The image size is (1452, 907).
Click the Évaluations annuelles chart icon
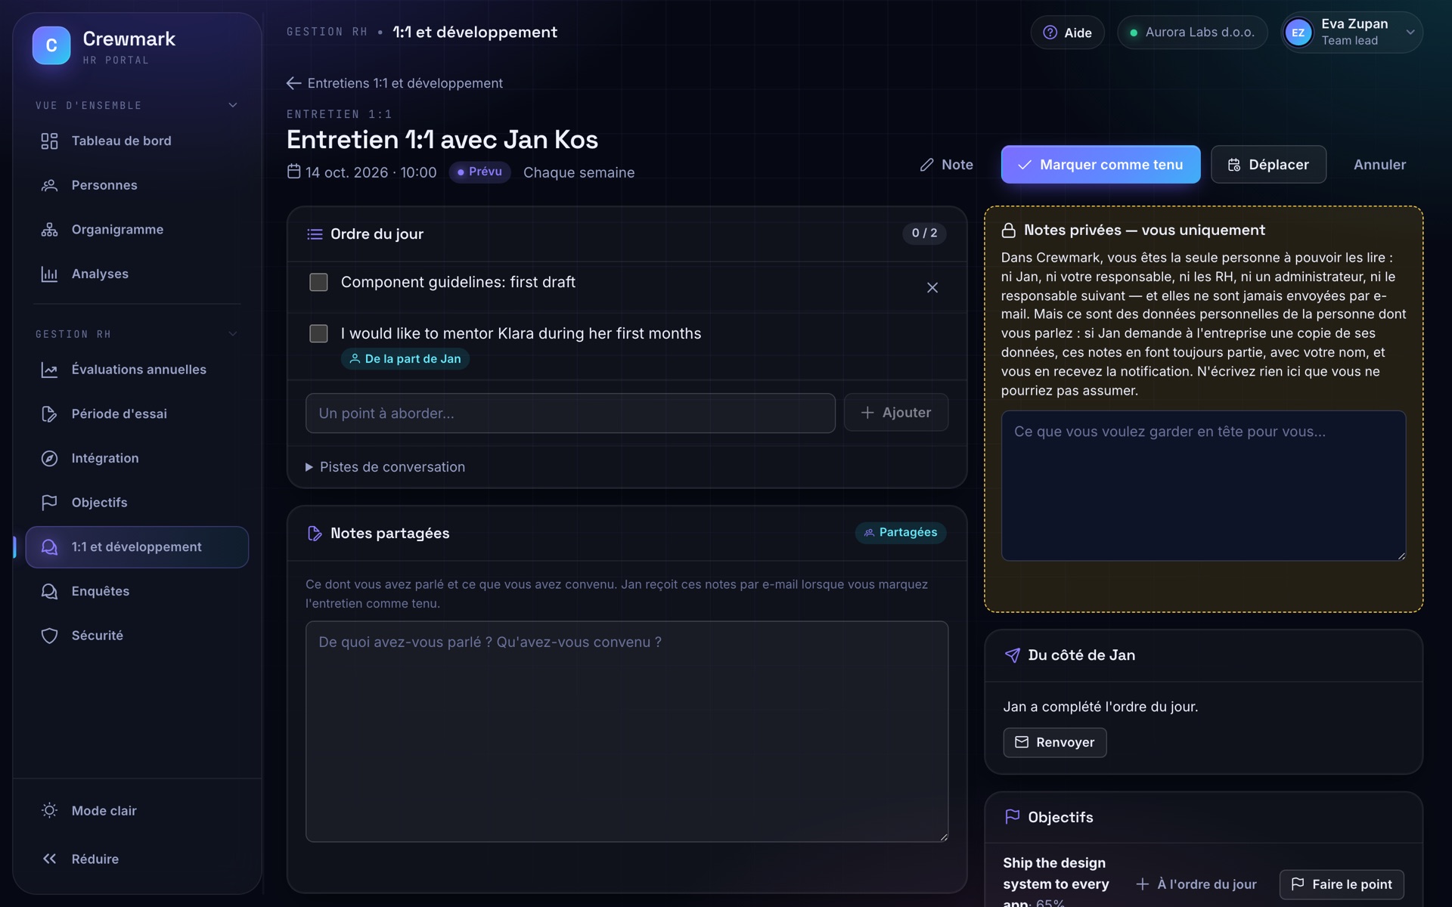click(49, 370)
